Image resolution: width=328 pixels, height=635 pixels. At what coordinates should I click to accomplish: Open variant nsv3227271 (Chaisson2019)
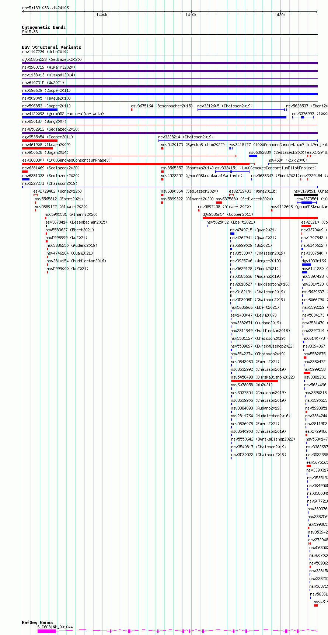(50, 184)
